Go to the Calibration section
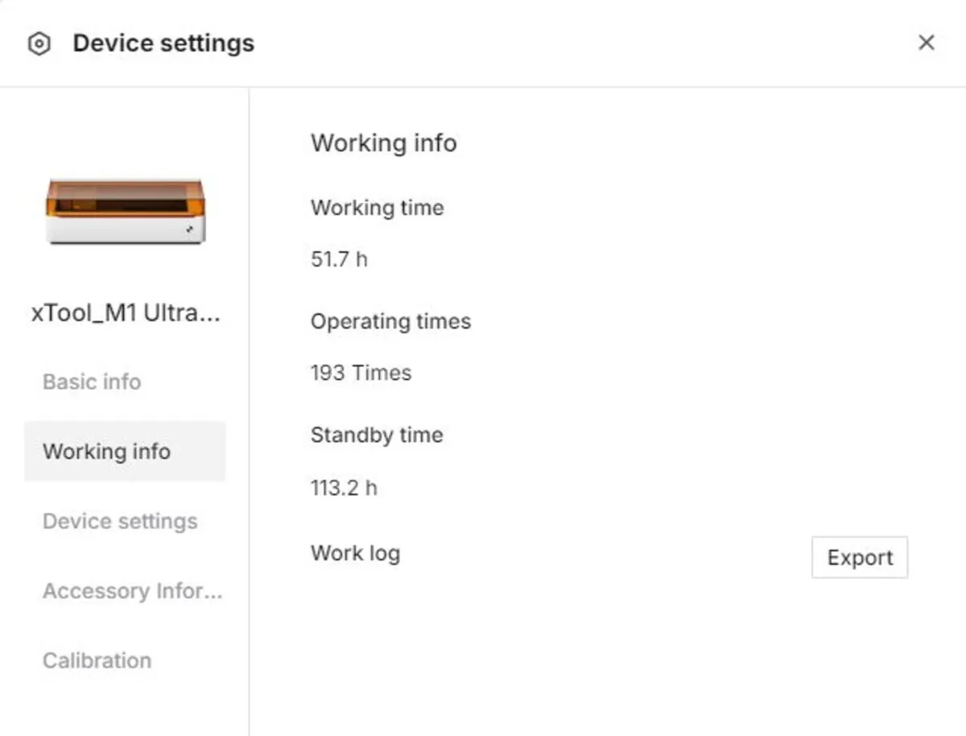The height and width of the screenshot is (736, 966). [x=97, y=661]
